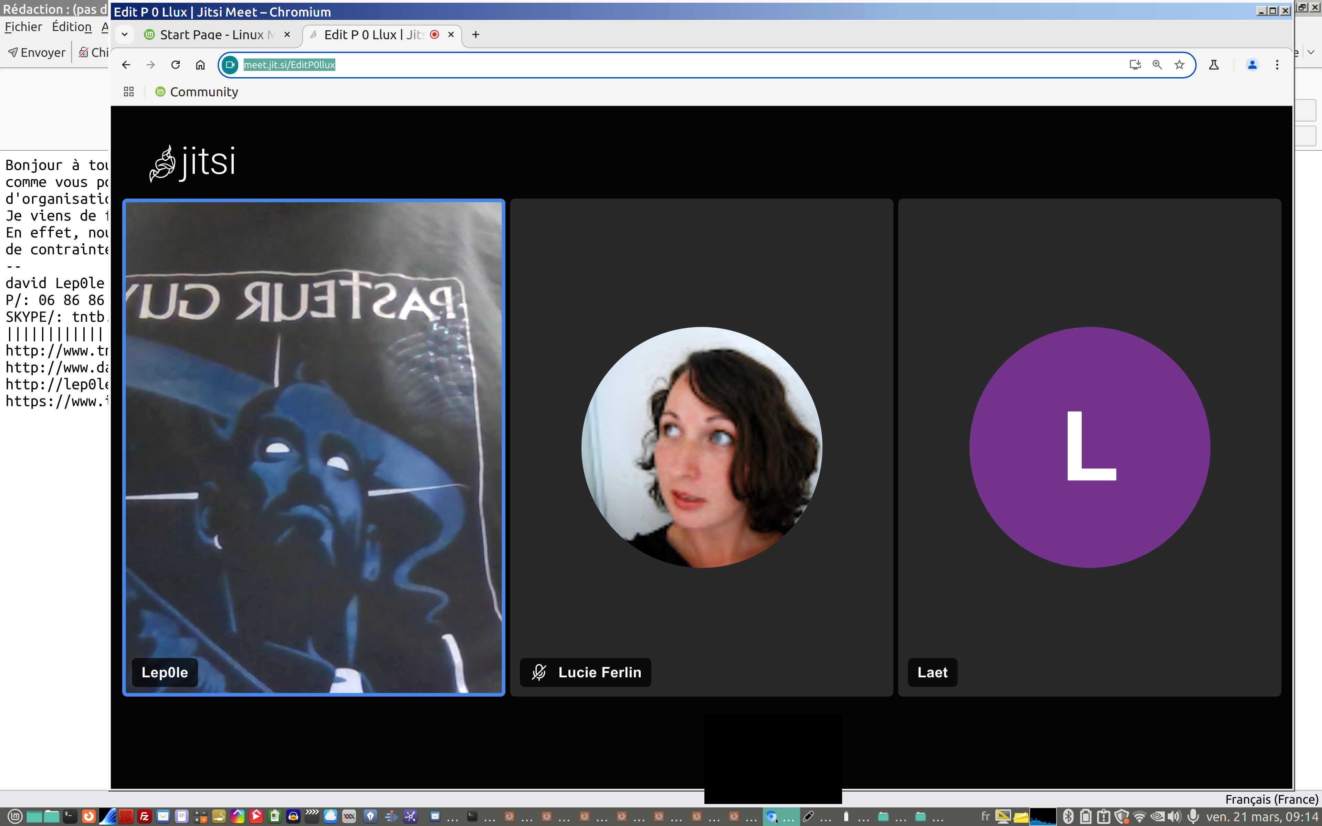Click the Envoyer send button

tap(37, 52)
